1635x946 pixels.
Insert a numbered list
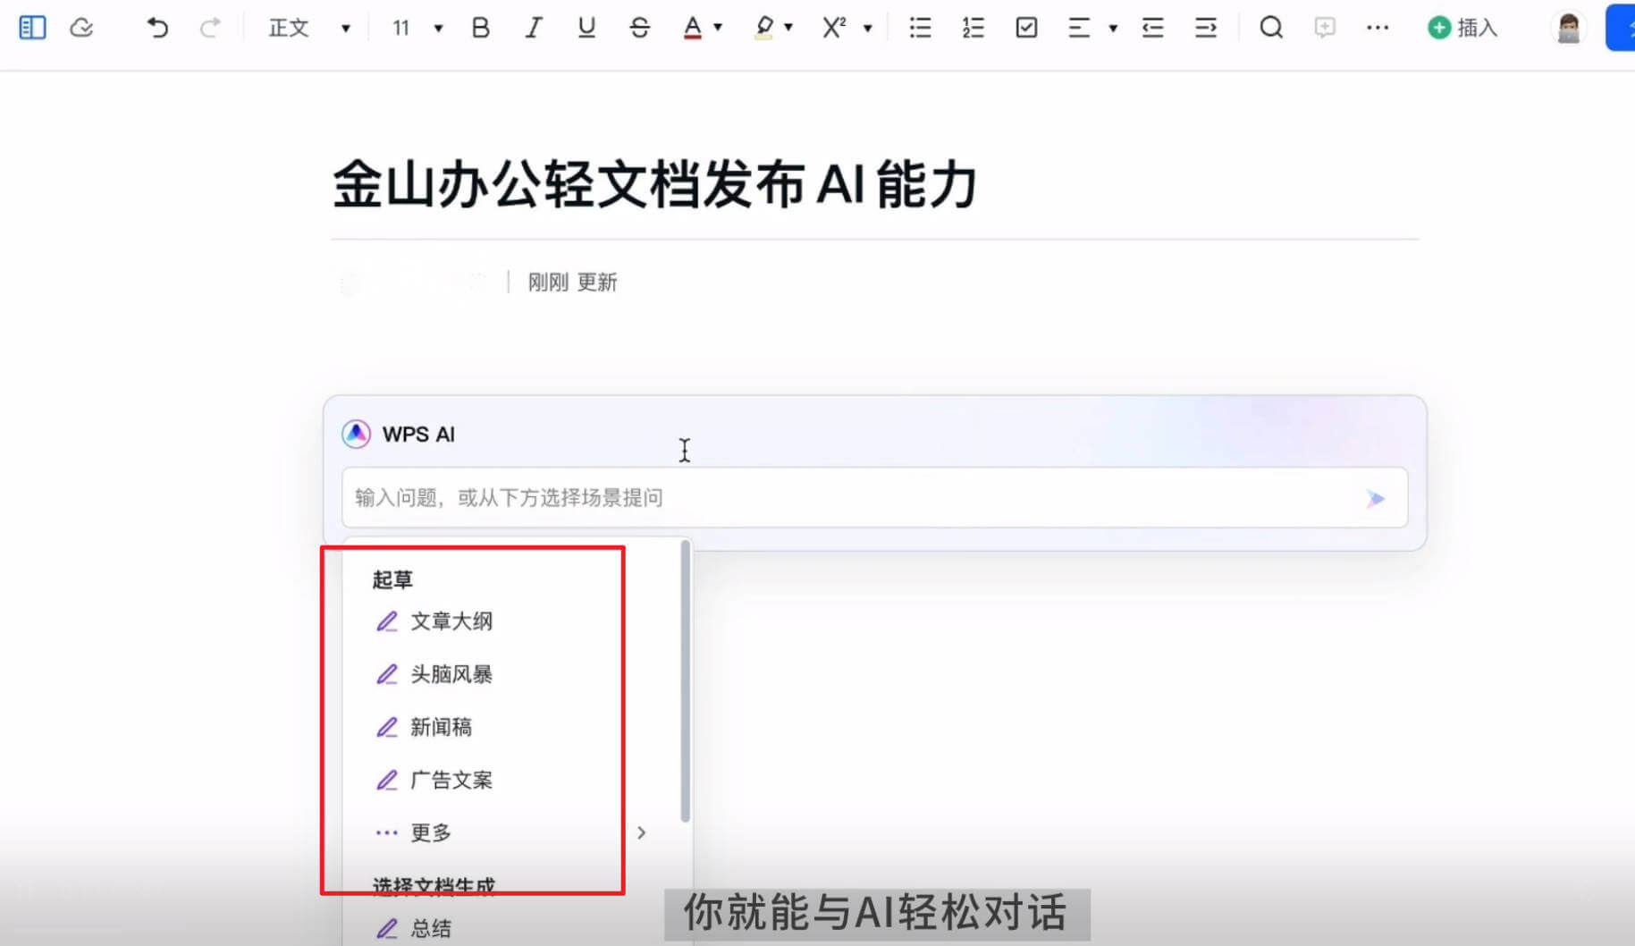pyautogui.click(x=973, y=28)
